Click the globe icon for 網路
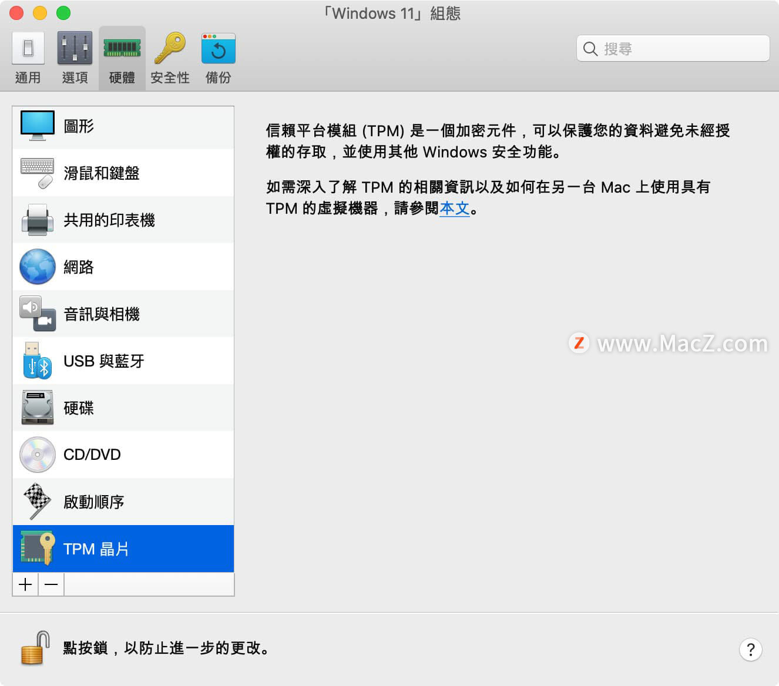779x686 pixels. (x=38, y=267)
